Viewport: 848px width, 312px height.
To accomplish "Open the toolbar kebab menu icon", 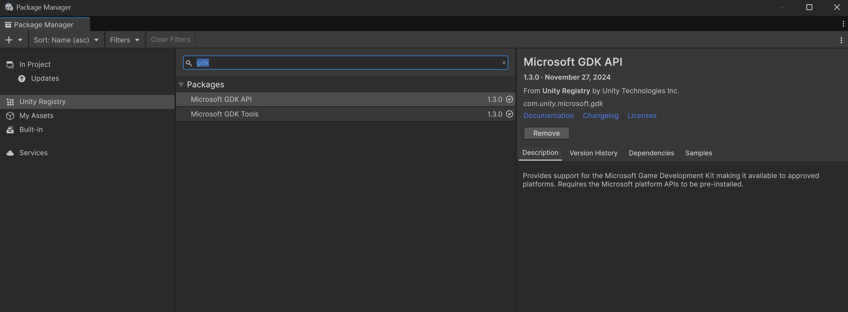I will point(841,40).
